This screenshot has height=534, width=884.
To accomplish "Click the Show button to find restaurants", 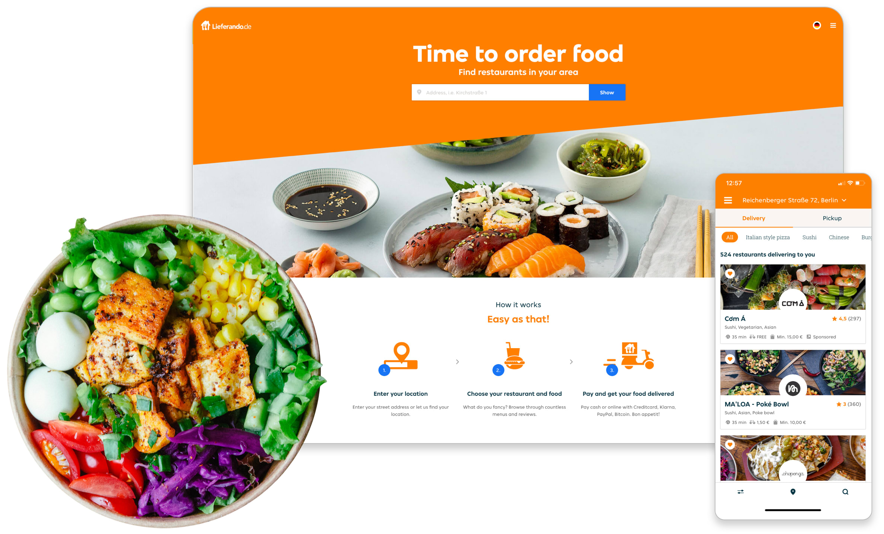I will (607, 92).
